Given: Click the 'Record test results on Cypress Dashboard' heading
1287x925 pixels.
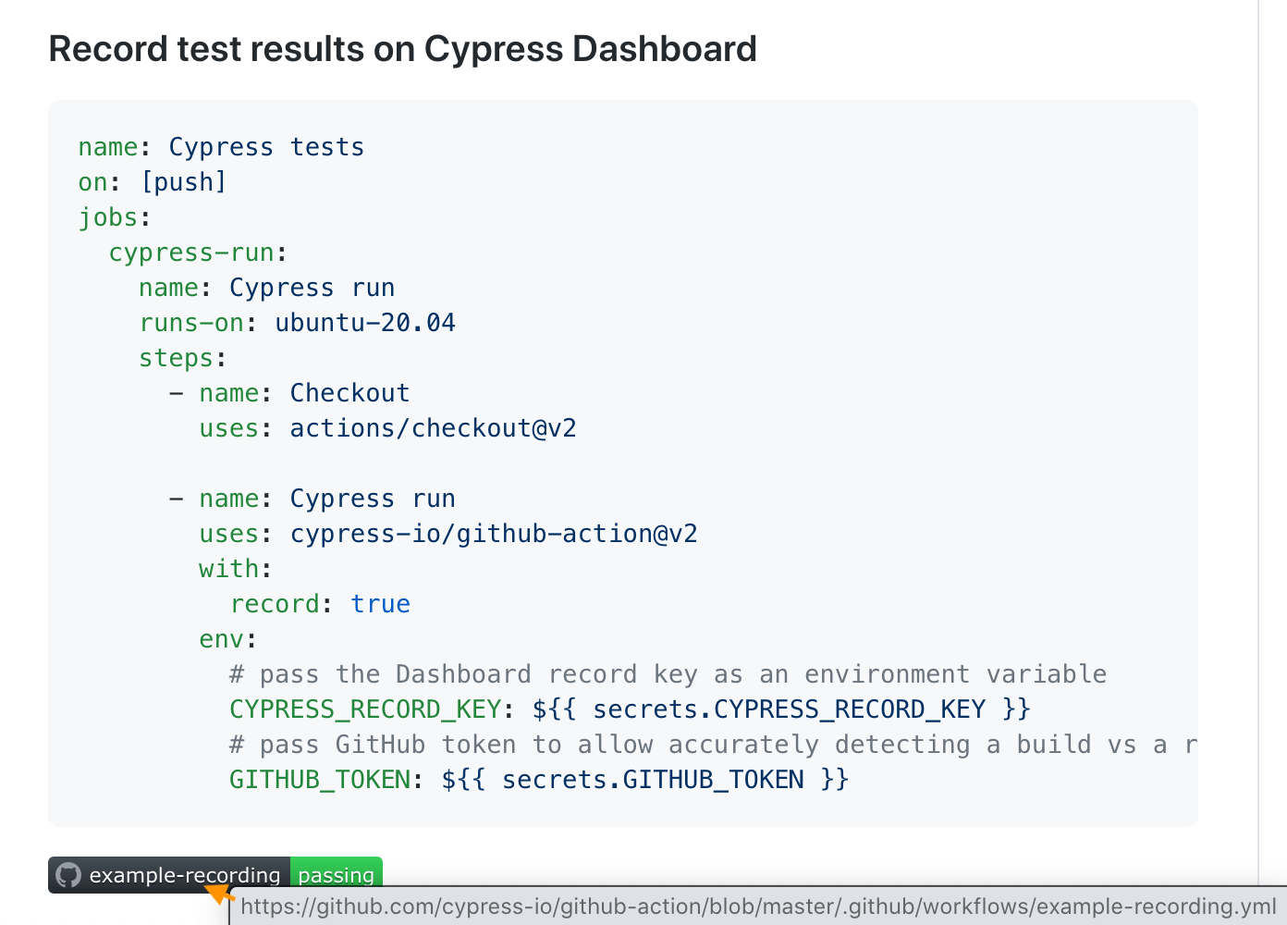Looking at the screenshot, I should (402, 49).
